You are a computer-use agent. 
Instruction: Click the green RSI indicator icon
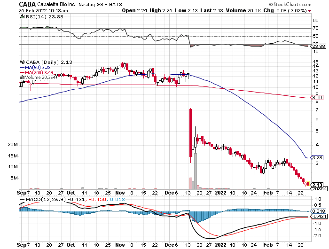click(x=22, y=16)
